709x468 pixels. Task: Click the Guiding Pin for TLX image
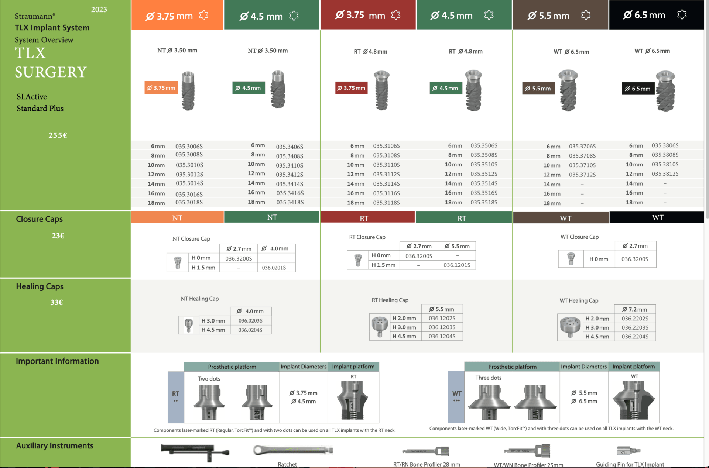(x=628, y=451)
